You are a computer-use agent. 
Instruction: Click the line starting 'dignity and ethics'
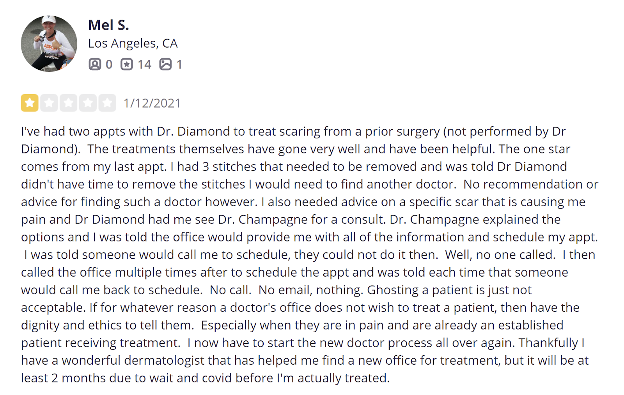click(x=107, y=325)
